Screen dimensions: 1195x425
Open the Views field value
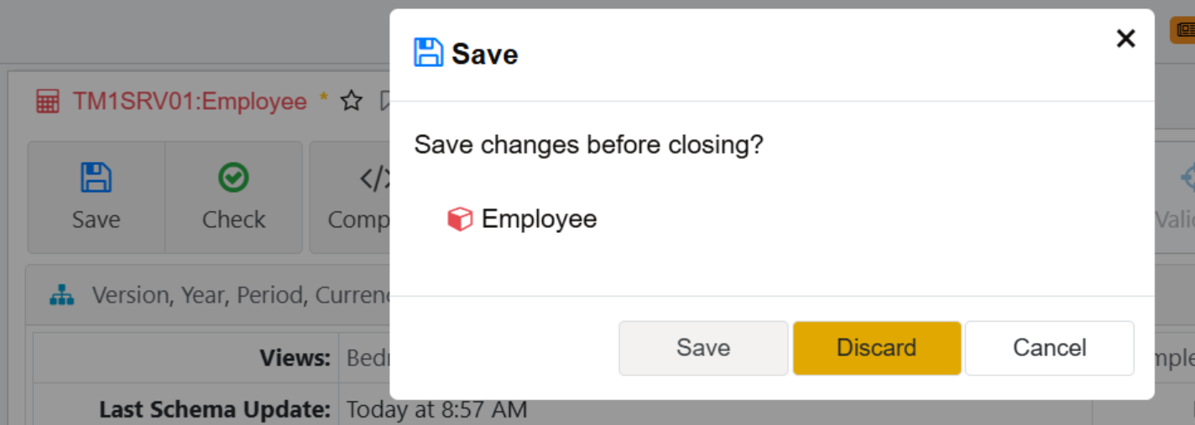pyautogui.click(x=367, y=359)
